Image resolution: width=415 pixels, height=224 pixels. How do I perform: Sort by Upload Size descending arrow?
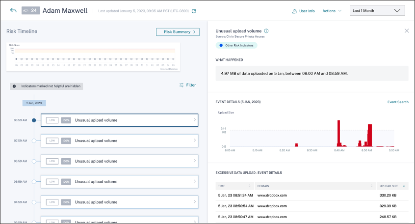[404, 186]
